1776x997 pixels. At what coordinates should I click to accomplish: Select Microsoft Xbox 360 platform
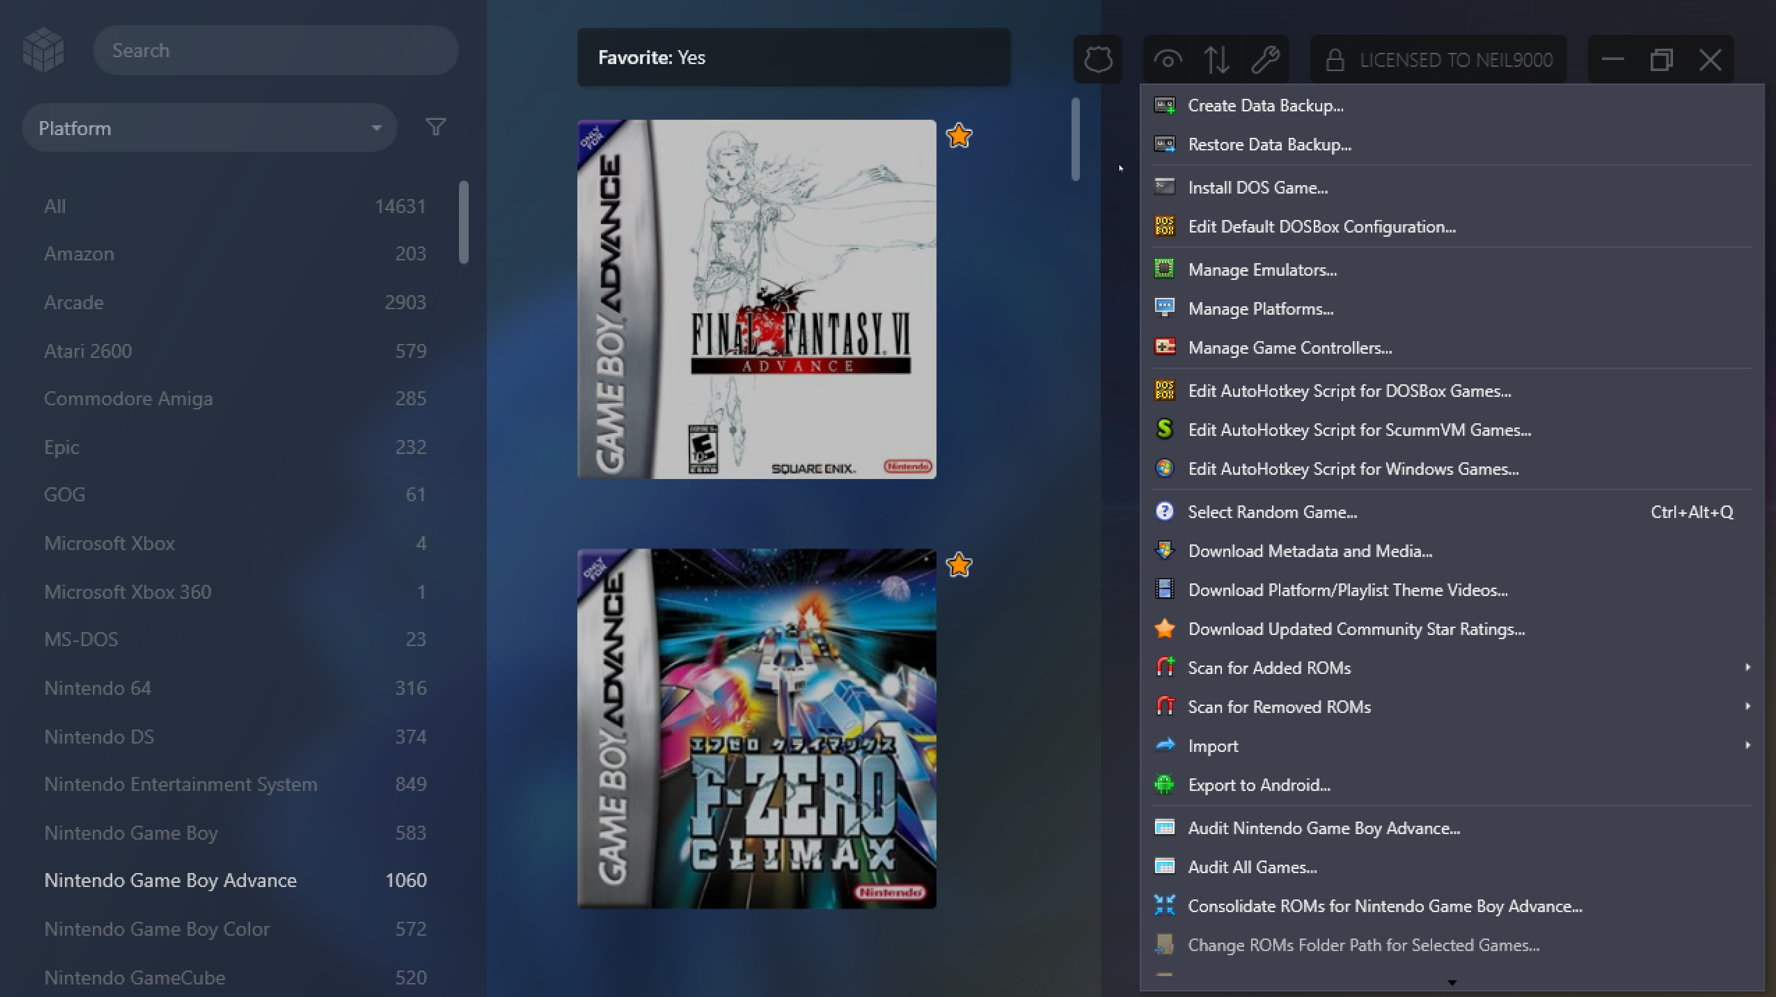pos(235,592)
